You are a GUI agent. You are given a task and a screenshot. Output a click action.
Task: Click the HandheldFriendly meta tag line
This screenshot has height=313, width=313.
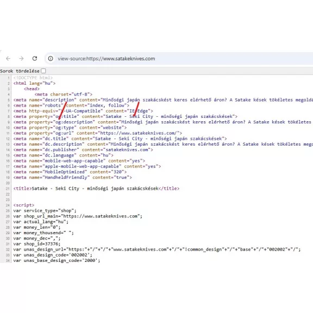coord(72,178)
